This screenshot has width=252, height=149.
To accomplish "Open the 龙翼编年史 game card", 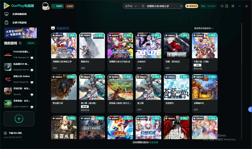I will (205, 94).
